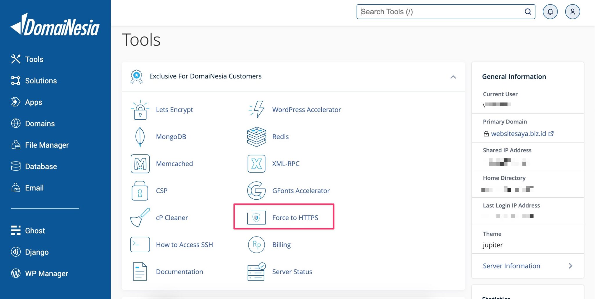Open File Manager in the sidebar

tap(47, 145)
